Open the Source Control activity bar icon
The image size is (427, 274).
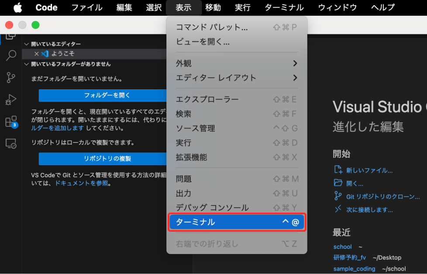pos(11,78)
